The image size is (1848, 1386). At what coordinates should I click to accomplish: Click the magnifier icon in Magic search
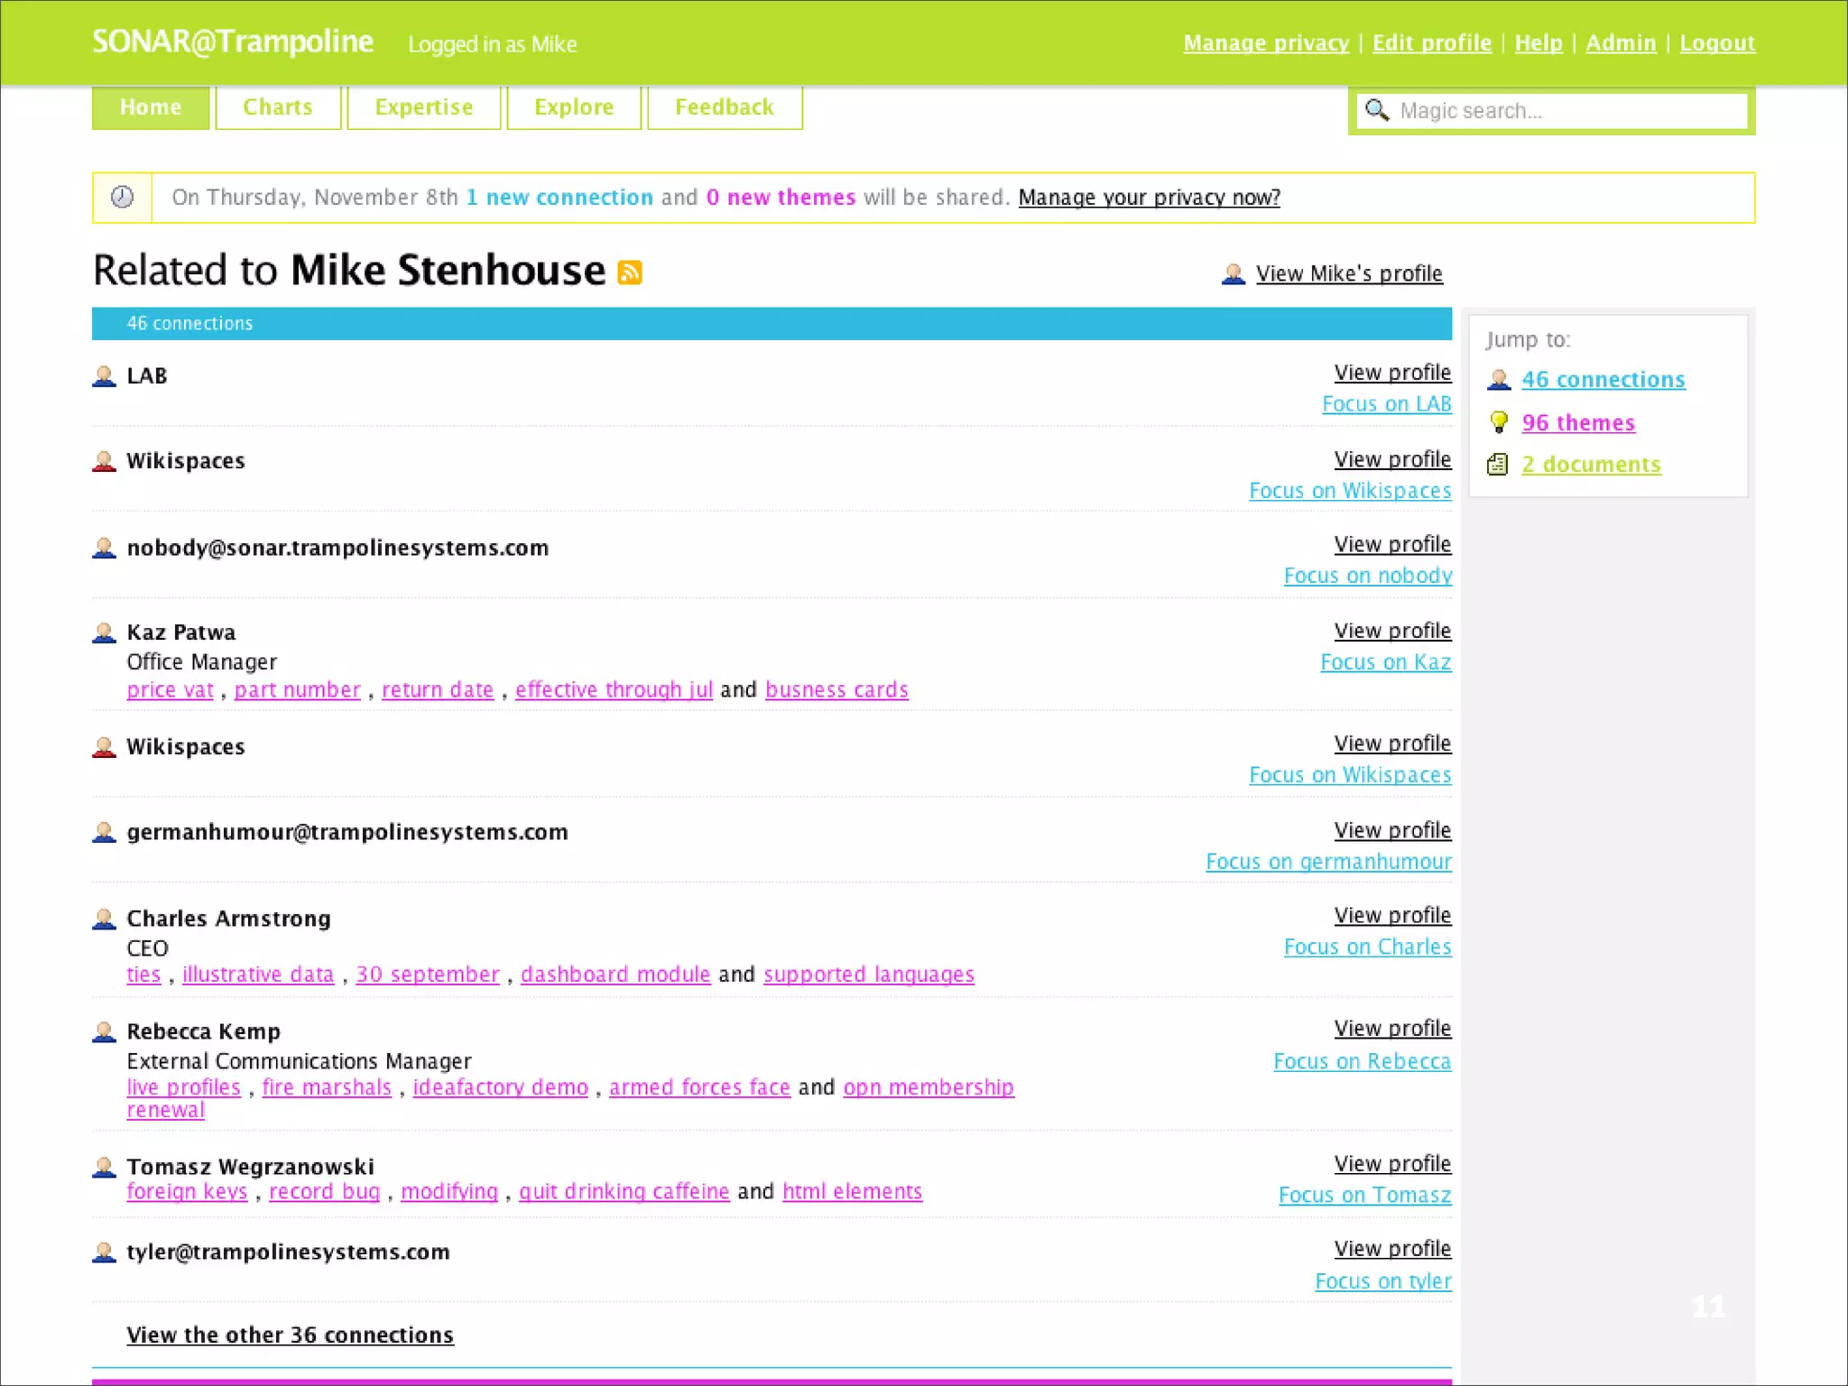pyautogui.click(x=1376, y=110)
